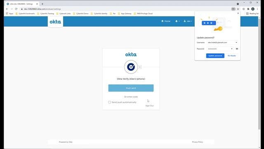Open CyberArk Links bookmarks folder
Viewport: 264px width, 149px height.
[x=64, y=14]
